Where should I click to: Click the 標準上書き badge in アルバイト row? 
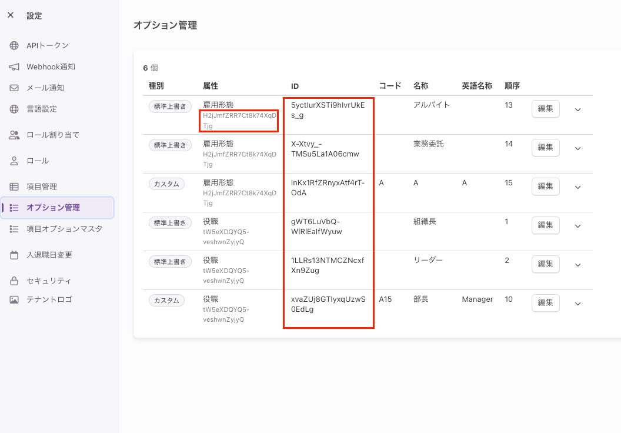170,106
